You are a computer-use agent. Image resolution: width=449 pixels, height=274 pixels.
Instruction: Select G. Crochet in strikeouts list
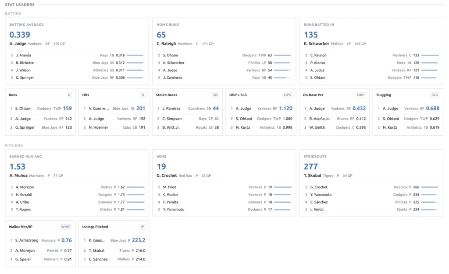(319, 187)
